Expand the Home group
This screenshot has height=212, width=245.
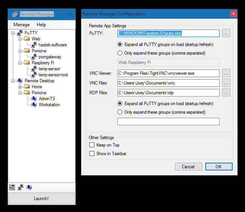point(20,87)
